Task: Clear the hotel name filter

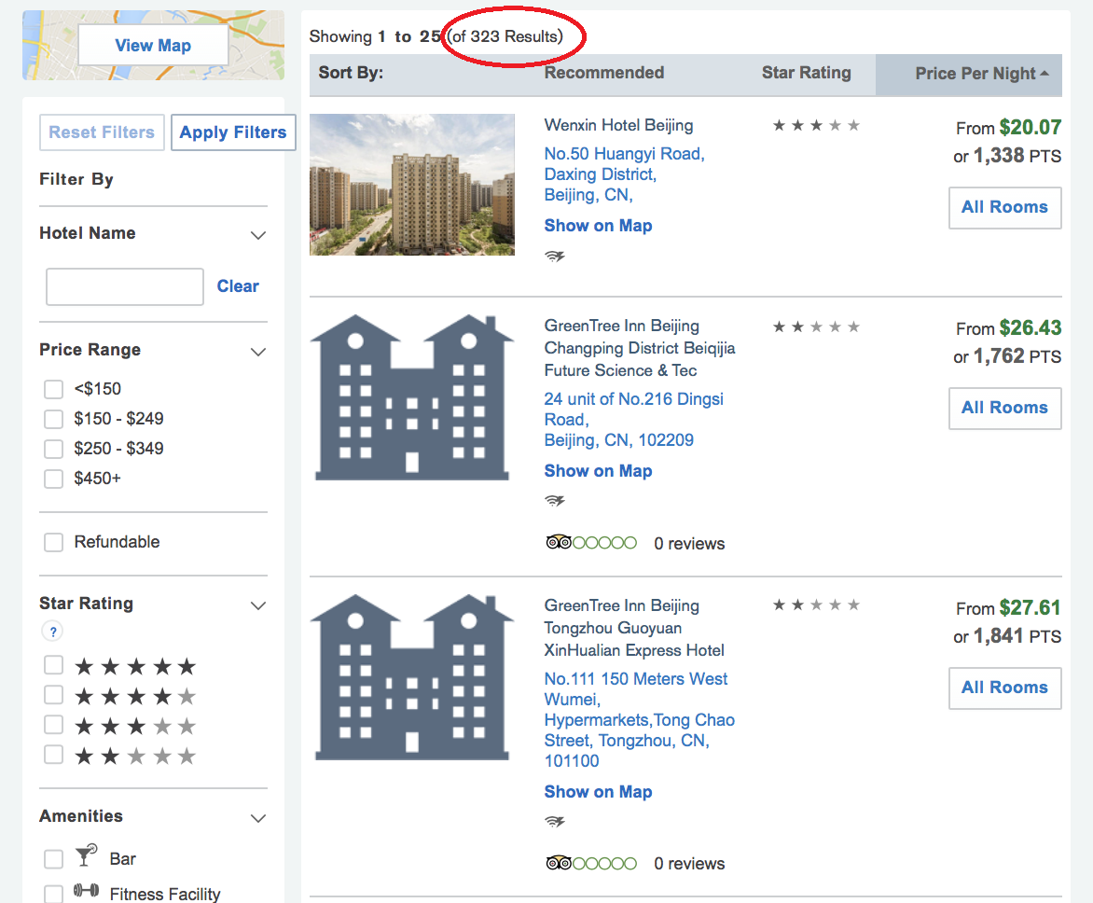Action: pos(238,286)
